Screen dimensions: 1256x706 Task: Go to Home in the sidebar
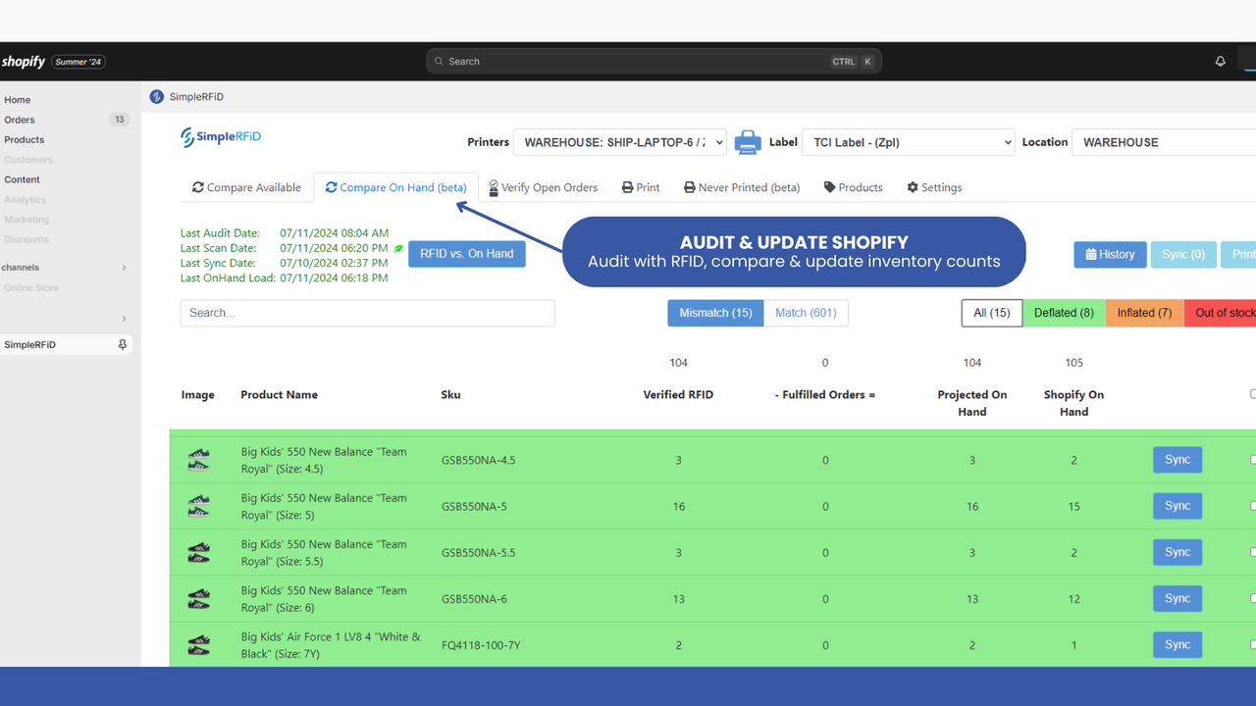[18, 100]
